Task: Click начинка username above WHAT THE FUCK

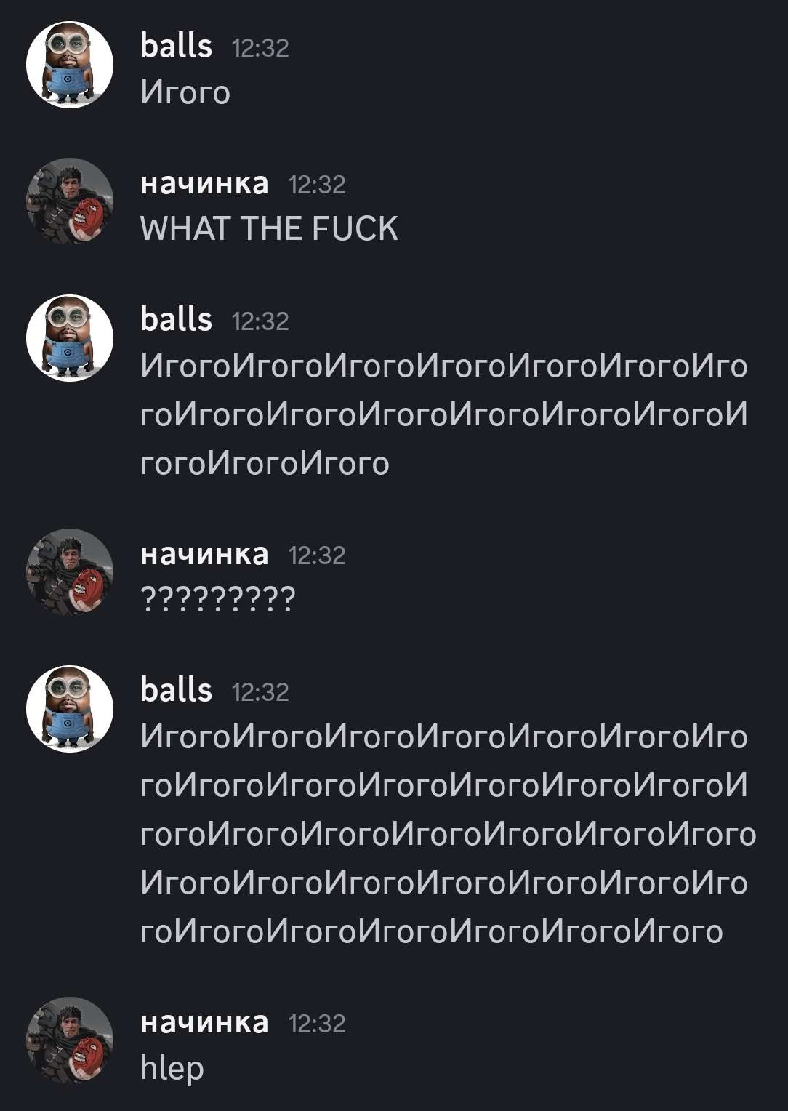Action: coord(204,183)
